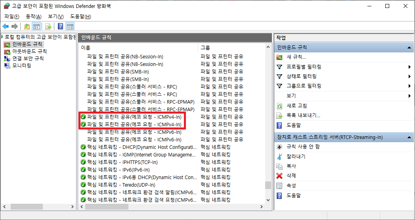Click green check icon of IGMP rule
This screenshot has height=220, width=415.
tap(83, 154)
